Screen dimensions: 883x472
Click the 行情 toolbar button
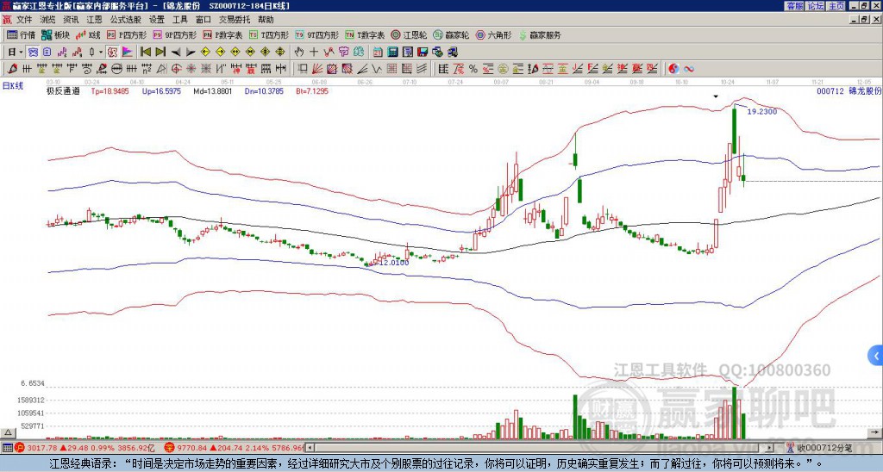click(22, 34)
